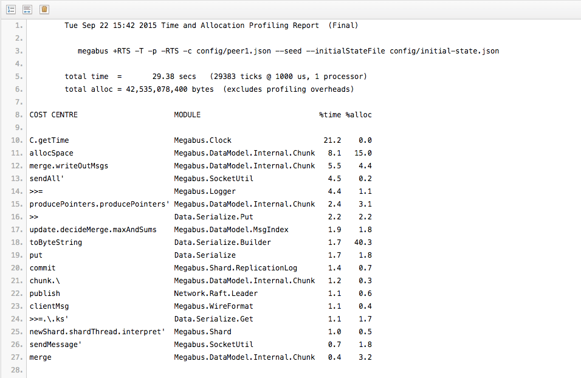Click the C.getTime cost centre entry
The width and height of the screenshot is (581, 378).
tap(49, 140)
